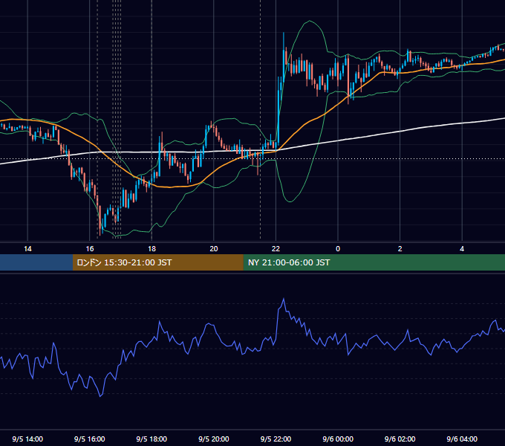Click the lower axis label 9/6 00:00
Screen dimensions: 505x446
(338, 439)
